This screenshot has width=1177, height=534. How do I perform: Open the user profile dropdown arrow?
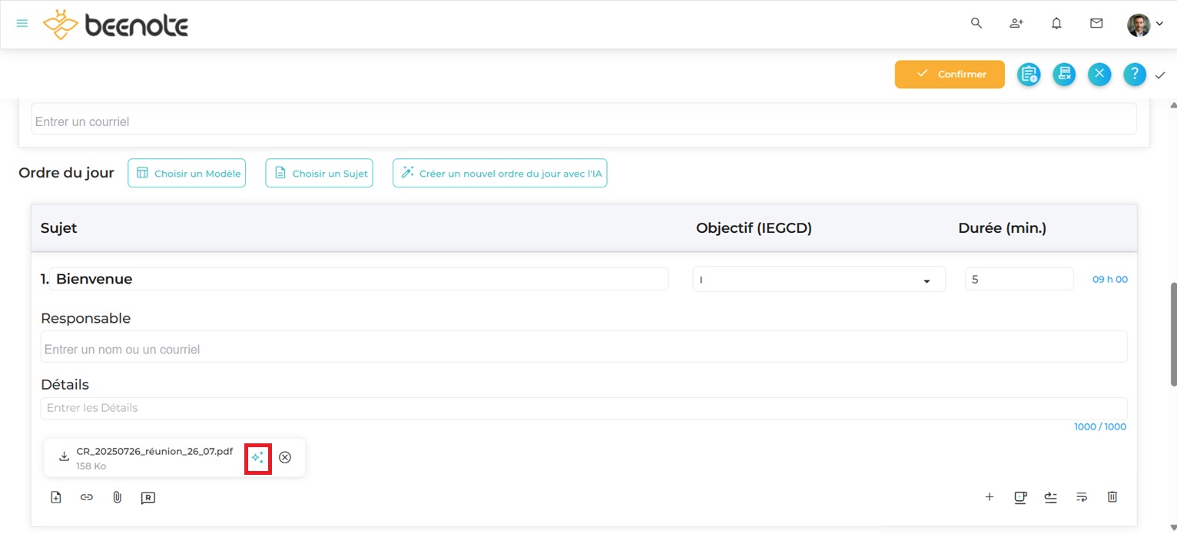[1160, 24]
